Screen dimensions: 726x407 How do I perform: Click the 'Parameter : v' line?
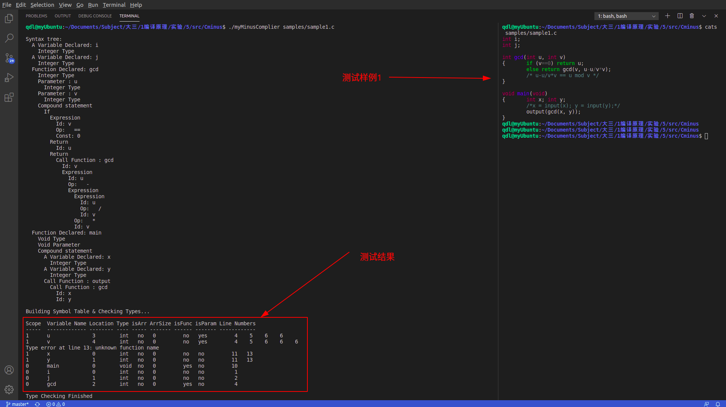[x=57, y=93]
